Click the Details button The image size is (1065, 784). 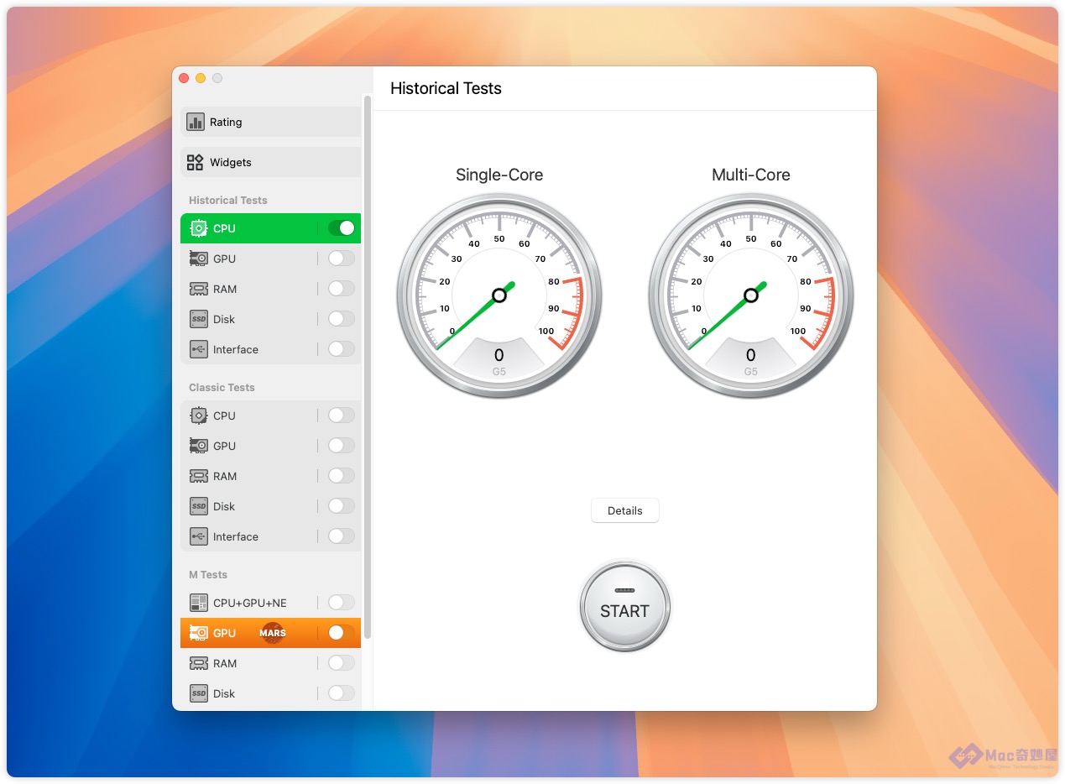tap(625, 510)
